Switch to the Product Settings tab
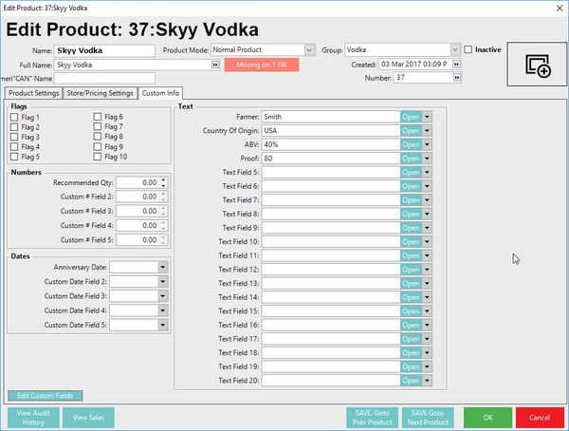Image resolution: width=569 pixels, height=431 pixels. point(33,93)
